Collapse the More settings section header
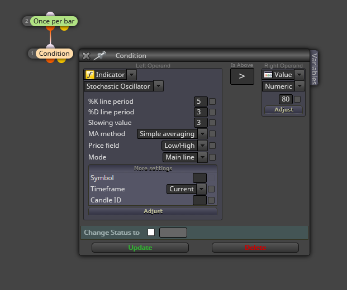 [153, 168]
